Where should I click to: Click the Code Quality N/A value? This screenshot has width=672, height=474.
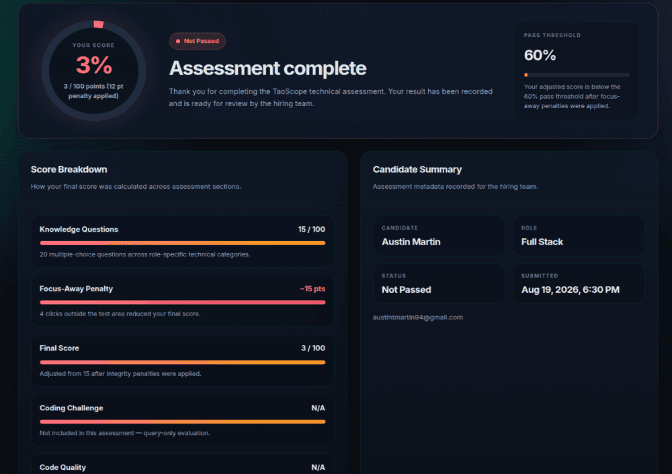(318, 467)
